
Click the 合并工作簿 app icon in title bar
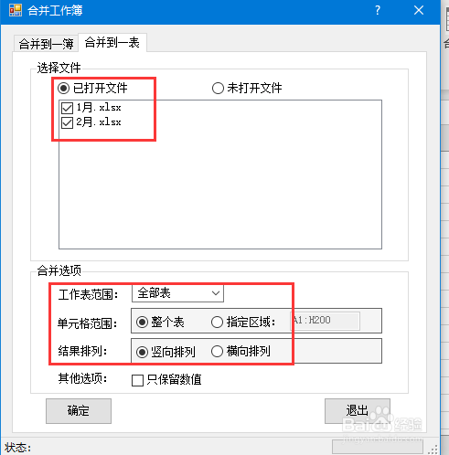coord(16,10)
